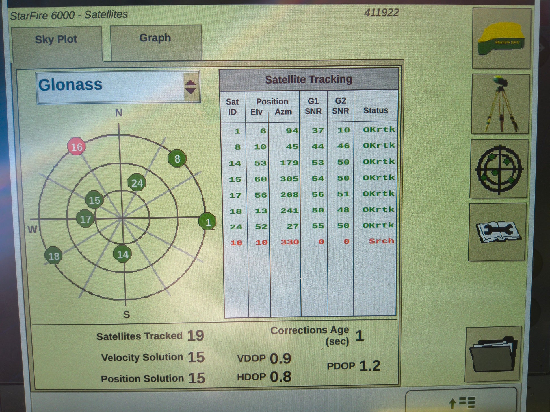
Task: Click the survey tripod base station icon
Action: 501,104
